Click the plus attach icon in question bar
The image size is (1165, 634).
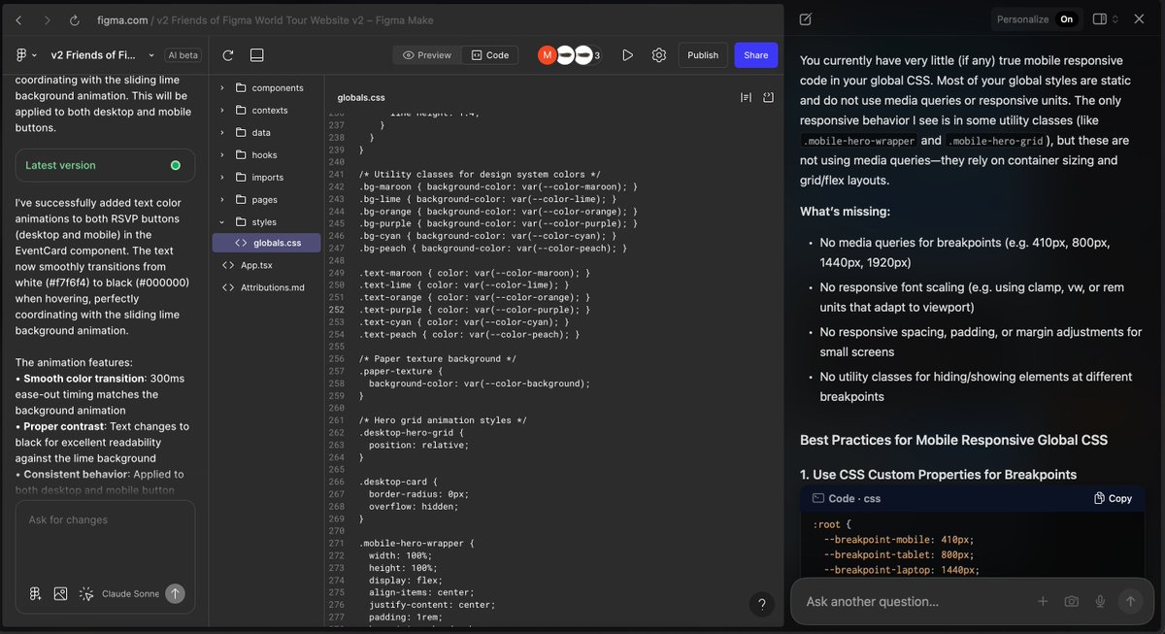point(1043,601)
